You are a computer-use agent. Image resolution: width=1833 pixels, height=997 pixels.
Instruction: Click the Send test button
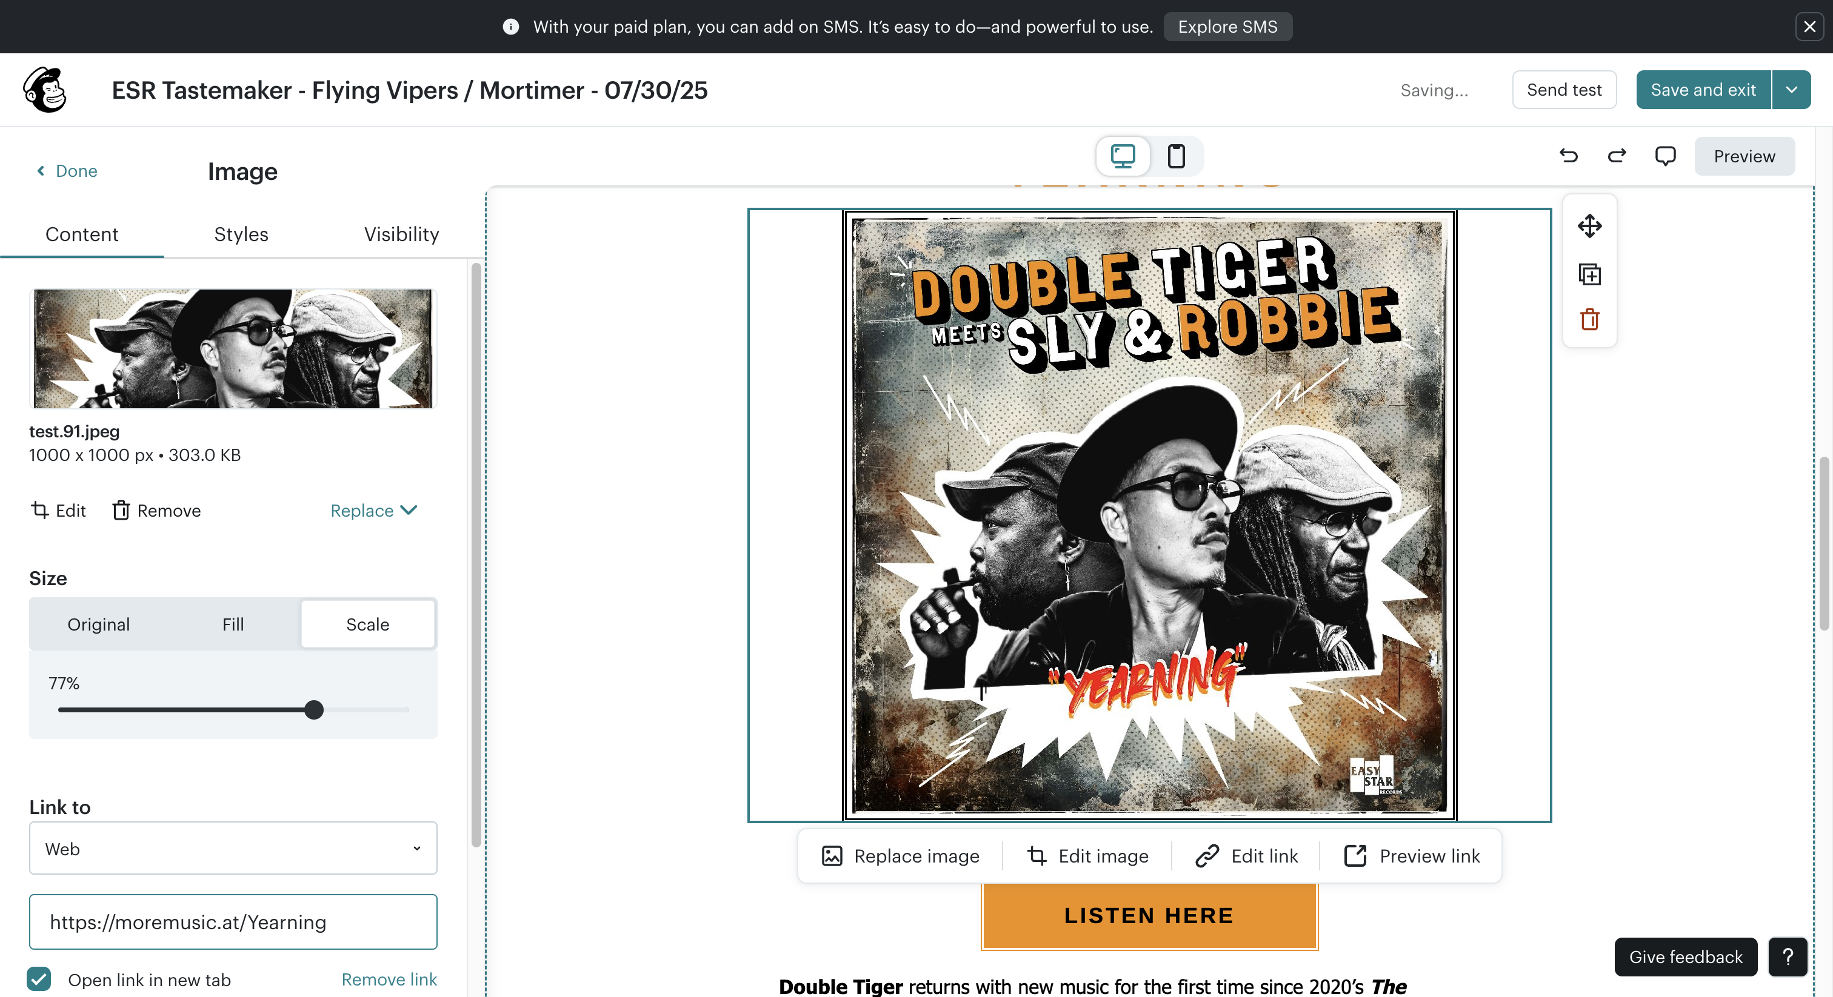(x=1564, y=90)
